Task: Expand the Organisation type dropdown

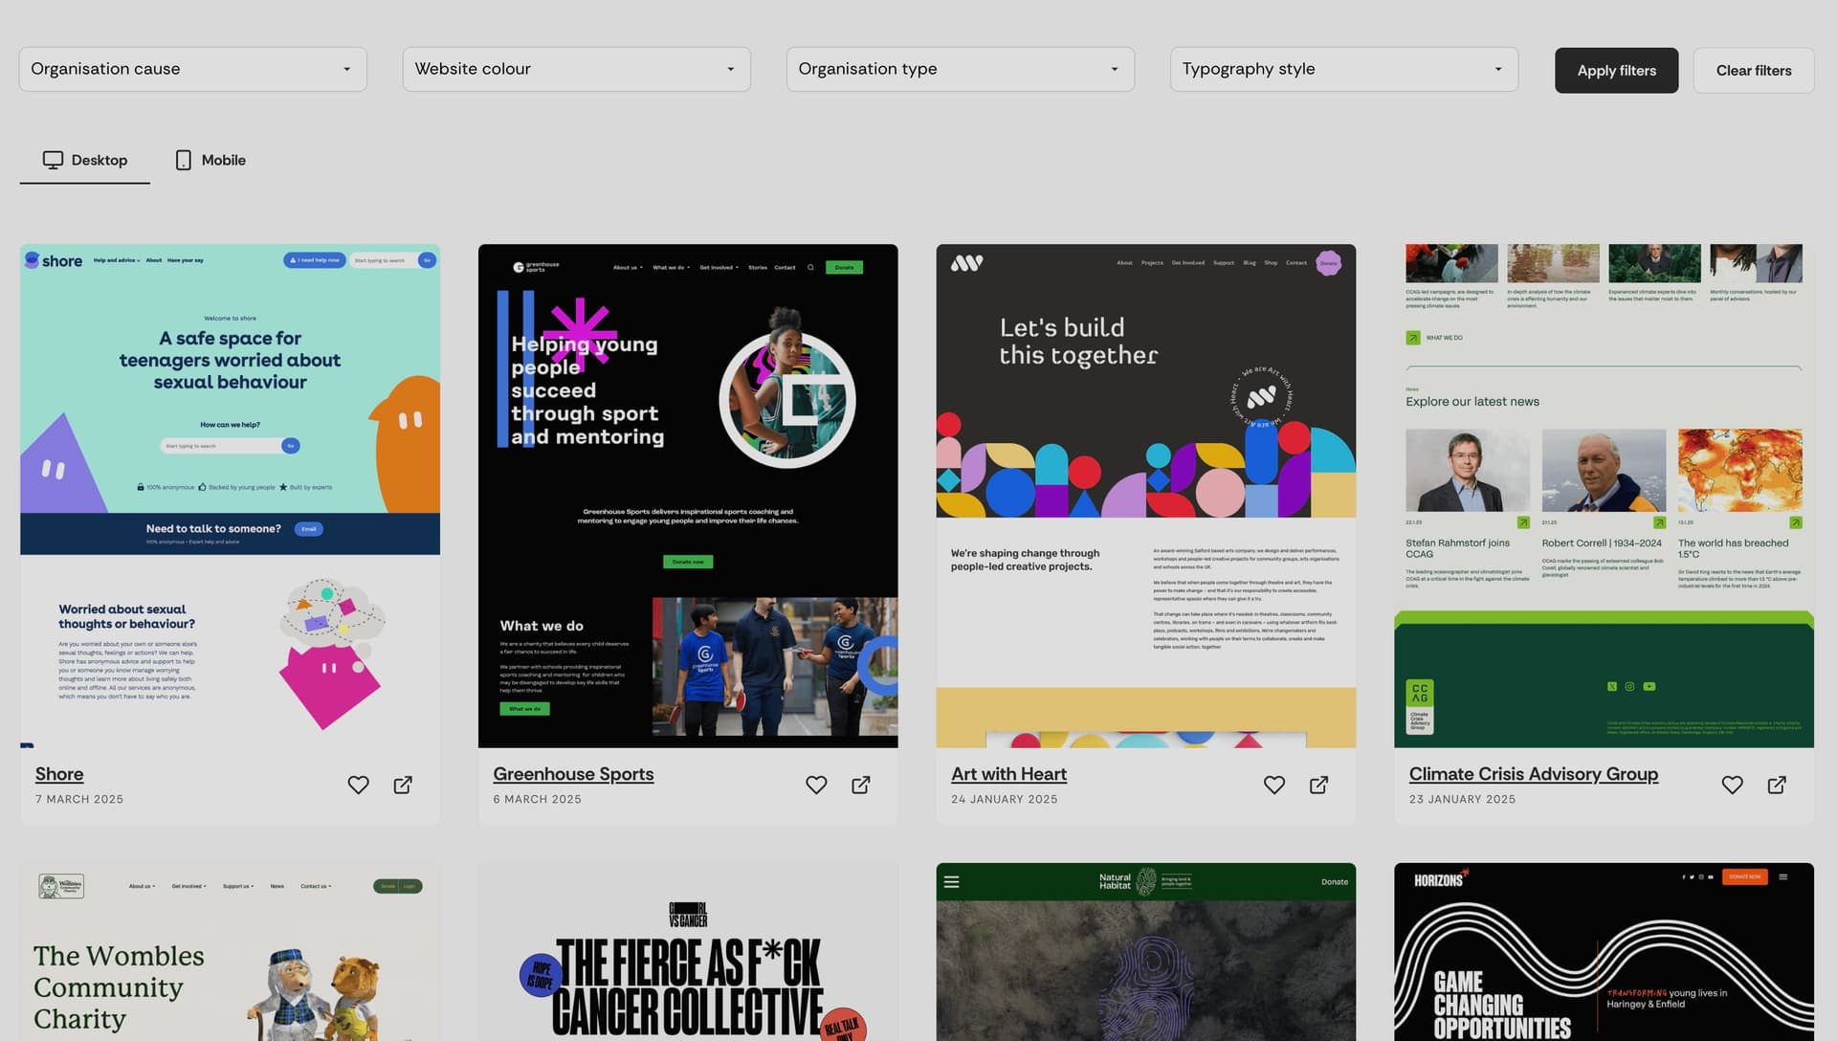Action: point(960,69)
